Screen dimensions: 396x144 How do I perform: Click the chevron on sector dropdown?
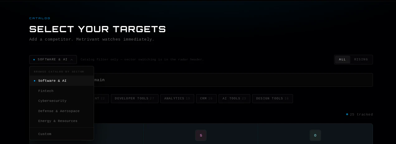pos(72,59)
